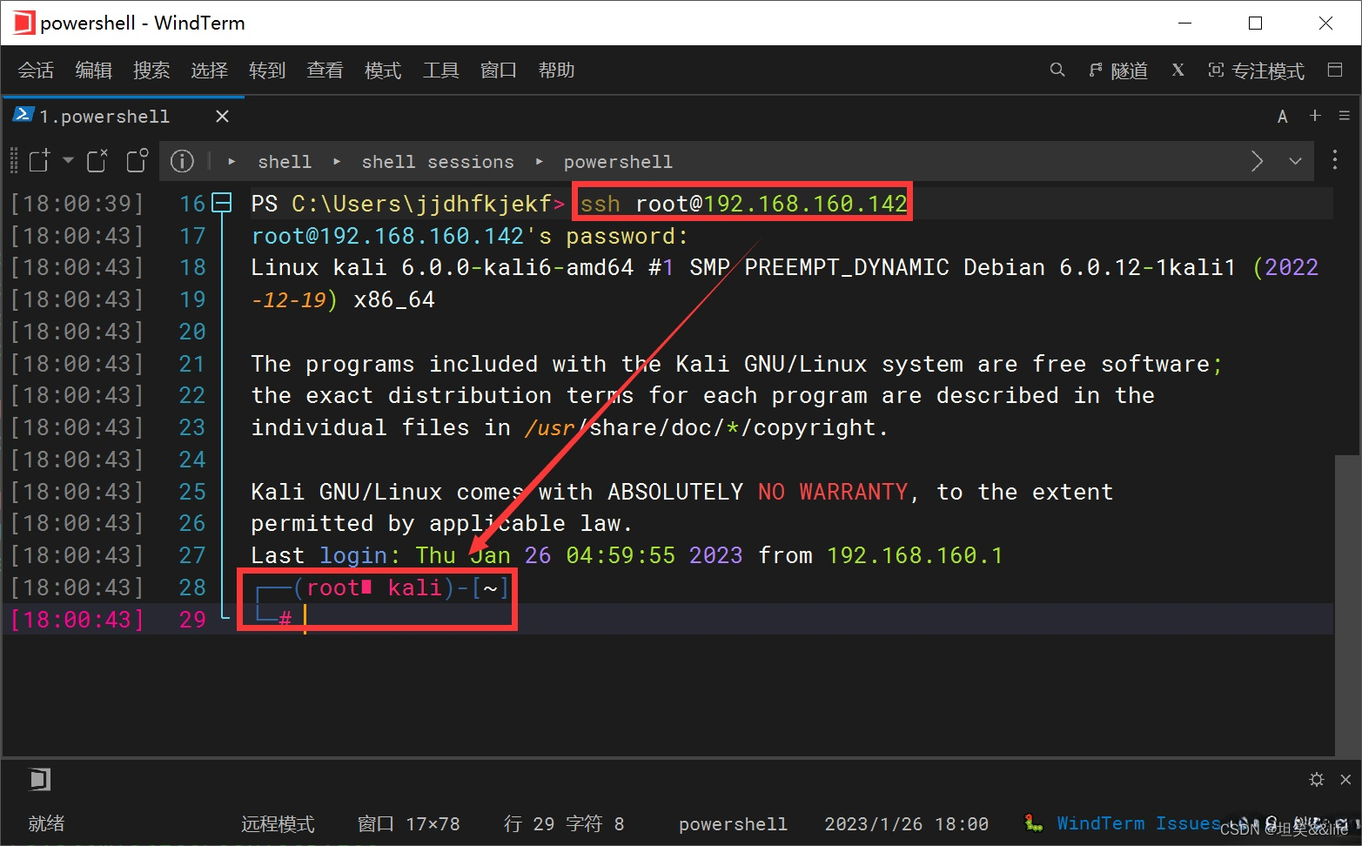
Task: Click date 2023/1/26 18:00 in status bar
Action: pos(906,823)
